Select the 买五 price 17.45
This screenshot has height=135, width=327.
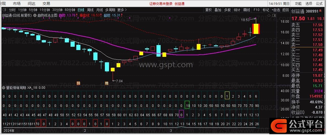[317, 70]
